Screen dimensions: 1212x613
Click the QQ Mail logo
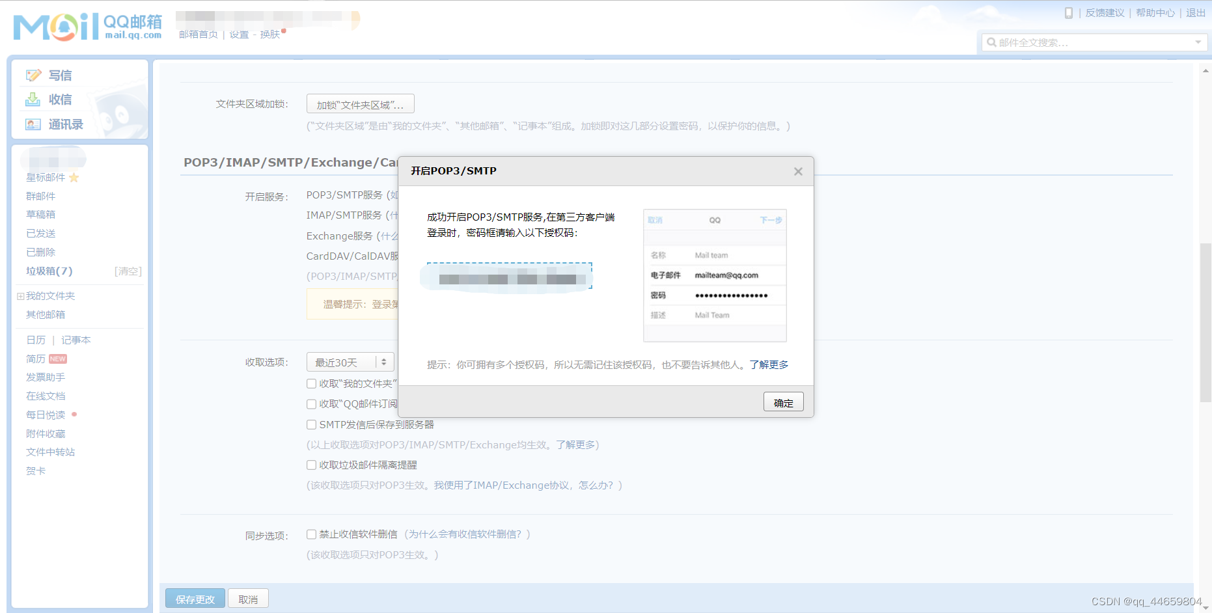[88, 27]
